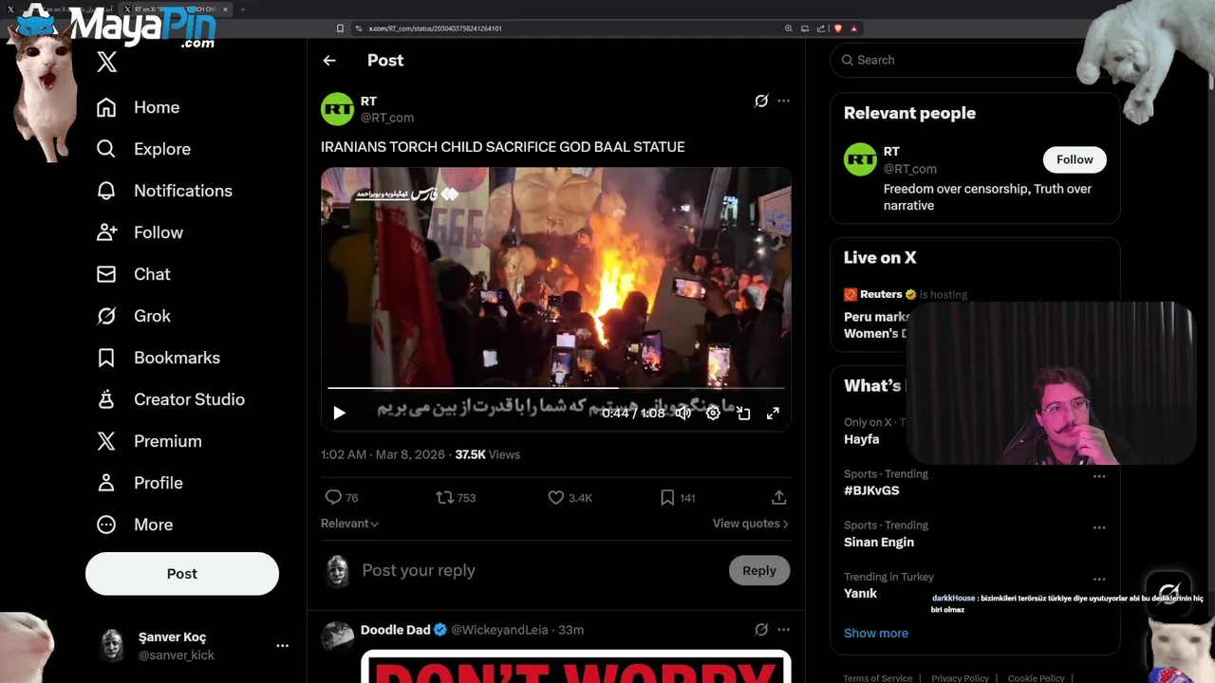Screen dimensions: 1215x683
Task: Toggle picture-in-picture on the video
Action: click(x=743, y=413)
